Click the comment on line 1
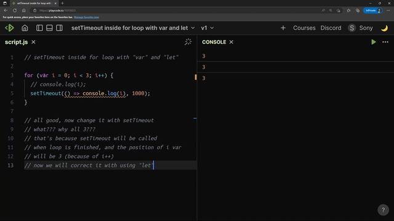This screenshot has height=221, width=394. coord(102,57)
